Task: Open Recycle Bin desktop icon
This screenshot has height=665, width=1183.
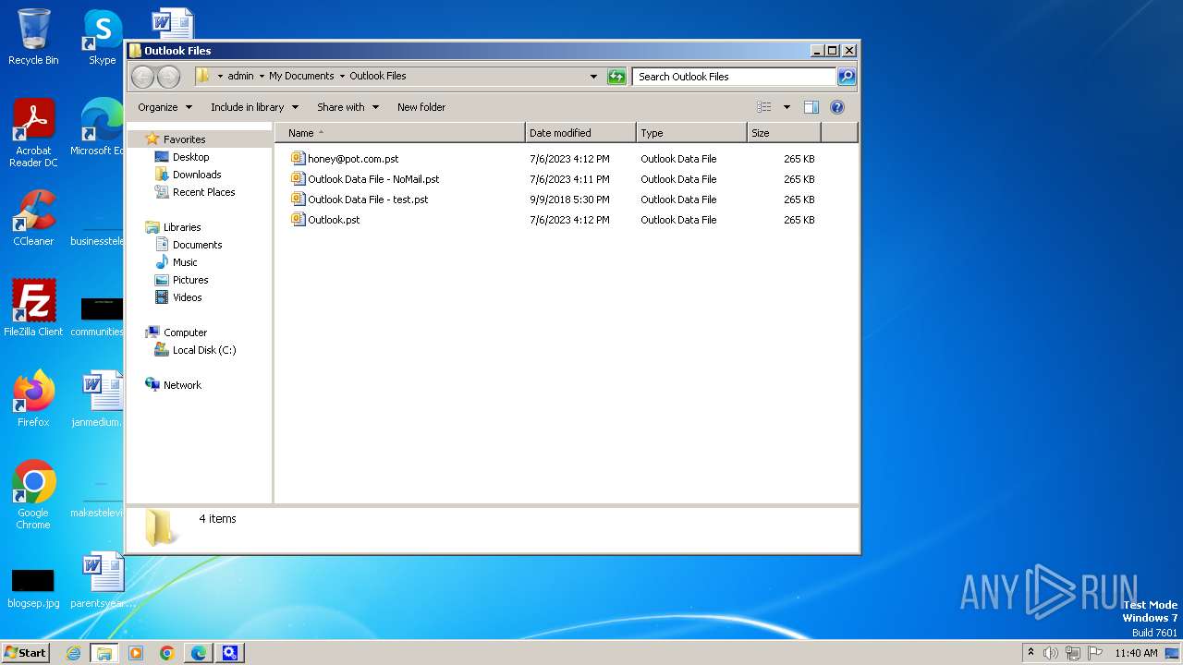Action: 33,37
